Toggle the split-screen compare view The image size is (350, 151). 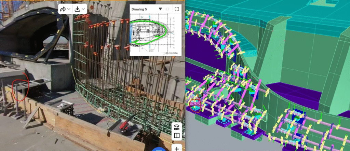pos(177,136)
